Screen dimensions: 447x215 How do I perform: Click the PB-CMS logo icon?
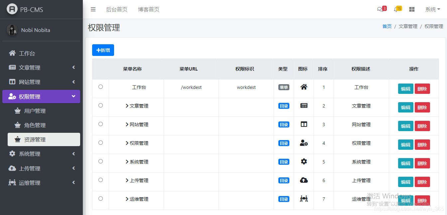pos(12,9)
